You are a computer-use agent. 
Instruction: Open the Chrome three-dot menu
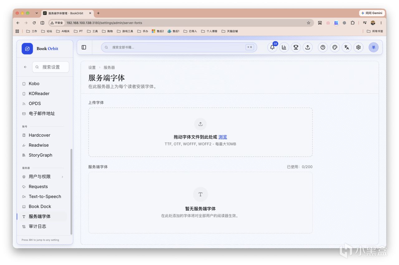point(381,23)
